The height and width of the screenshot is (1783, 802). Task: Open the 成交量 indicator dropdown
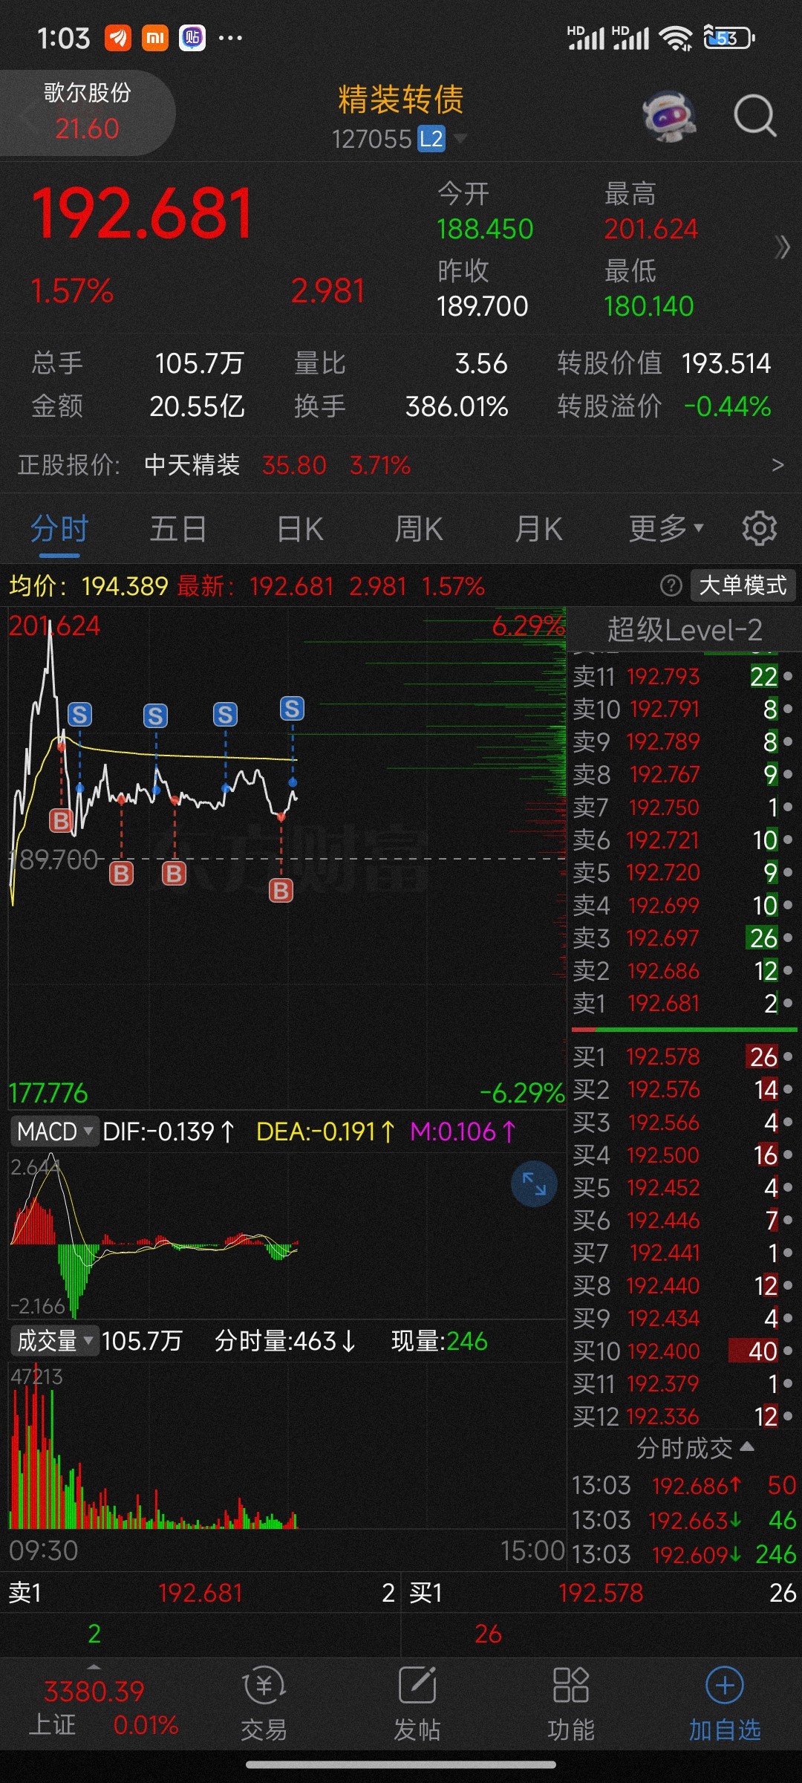(54, 1341)
